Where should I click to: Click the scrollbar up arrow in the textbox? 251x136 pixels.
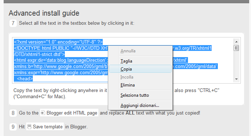[236, 42]
